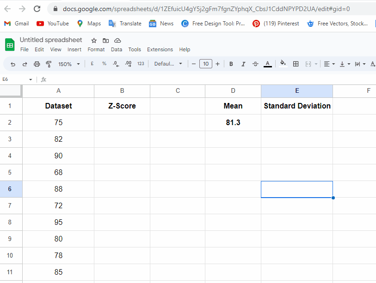Screen dimensions: 376x283
Task: Apply percent format
Action: pyautogui.click(x=104, y=64)
